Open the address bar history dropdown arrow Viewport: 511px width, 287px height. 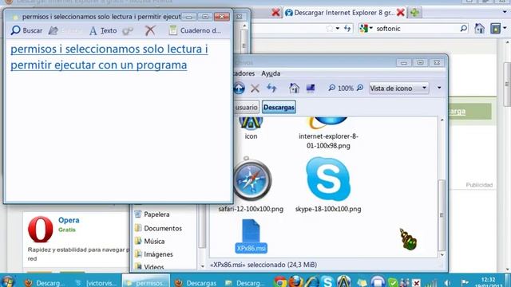(338, 29)
